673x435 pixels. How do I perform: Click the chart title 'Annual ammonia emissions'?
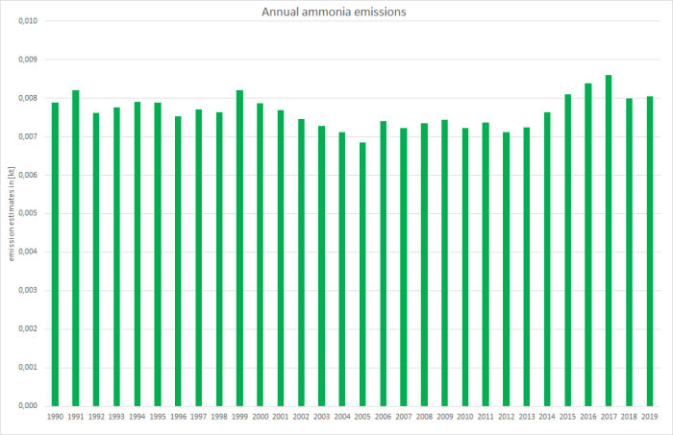click(x=336, y=12)
